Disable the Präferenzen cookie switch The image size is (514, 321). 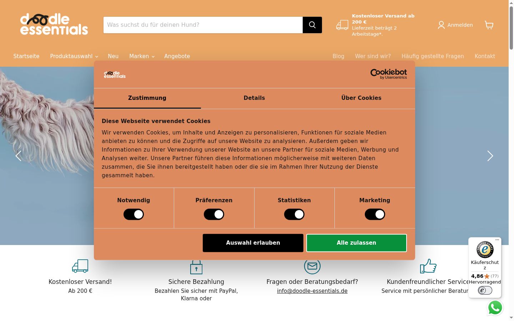point(214,214)
